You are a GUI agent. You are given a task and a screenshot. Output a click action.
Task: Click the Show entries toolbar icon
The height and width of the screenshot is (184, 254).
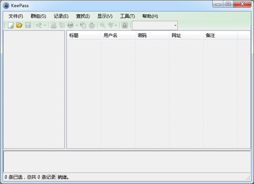point(111,25)
